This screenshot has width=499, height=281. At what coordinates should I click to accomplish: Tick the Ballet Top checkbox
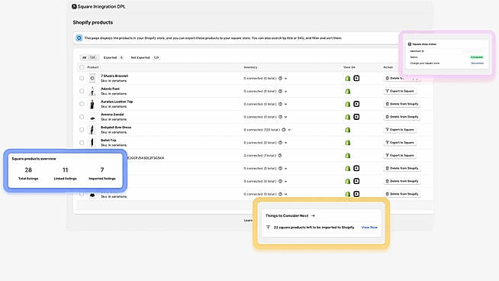[82, 143]
